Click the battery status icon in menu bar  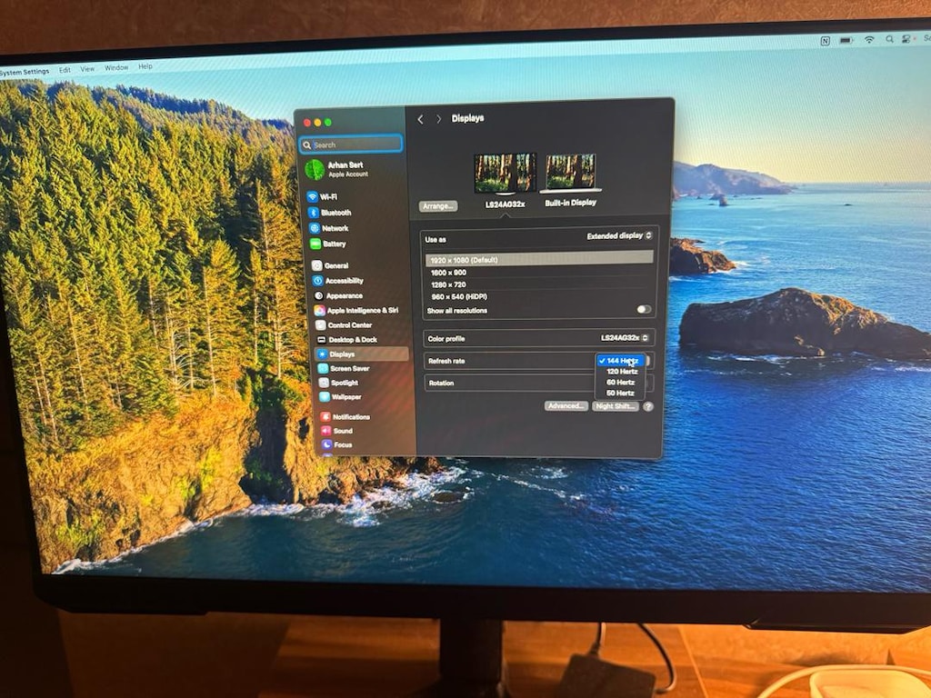point(846,40)
